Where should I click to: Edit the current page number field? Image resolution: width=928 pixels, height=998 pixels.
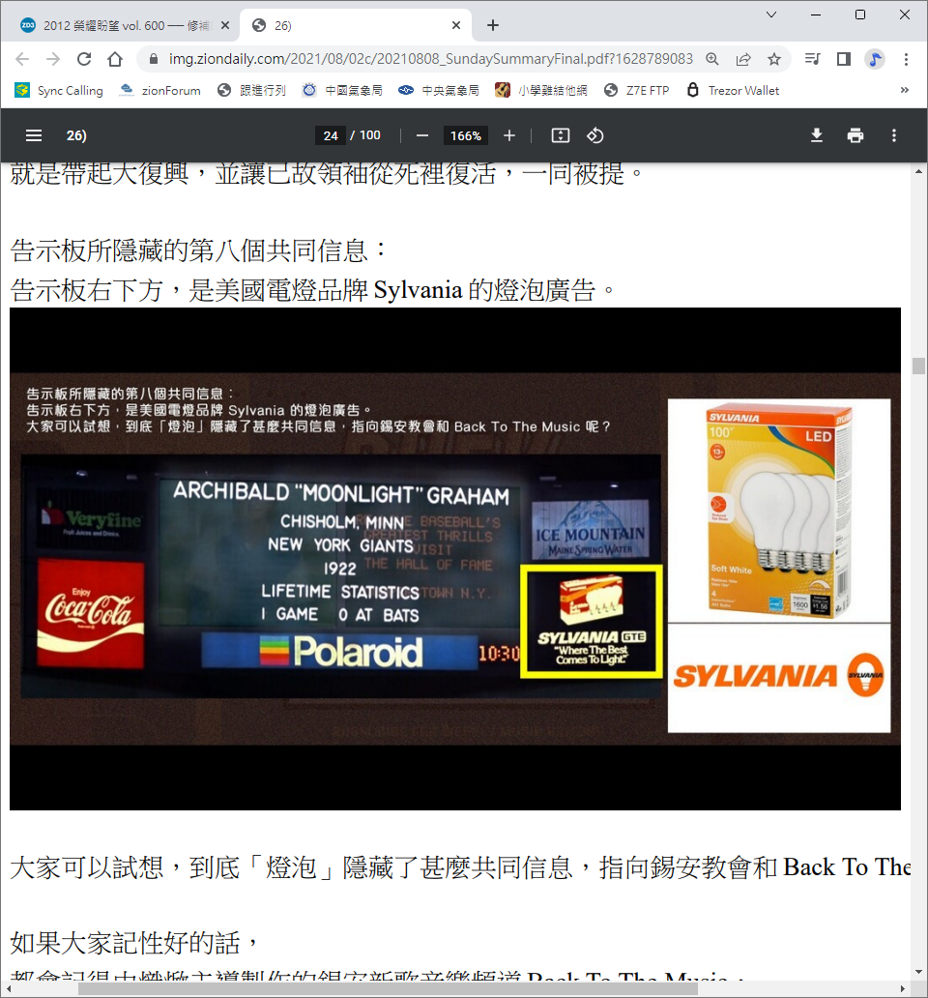331,135
